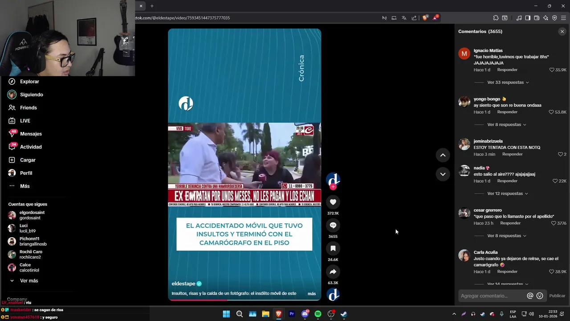
Task: Toggle browser sidebar panel icon
Action: coord(528,18)
